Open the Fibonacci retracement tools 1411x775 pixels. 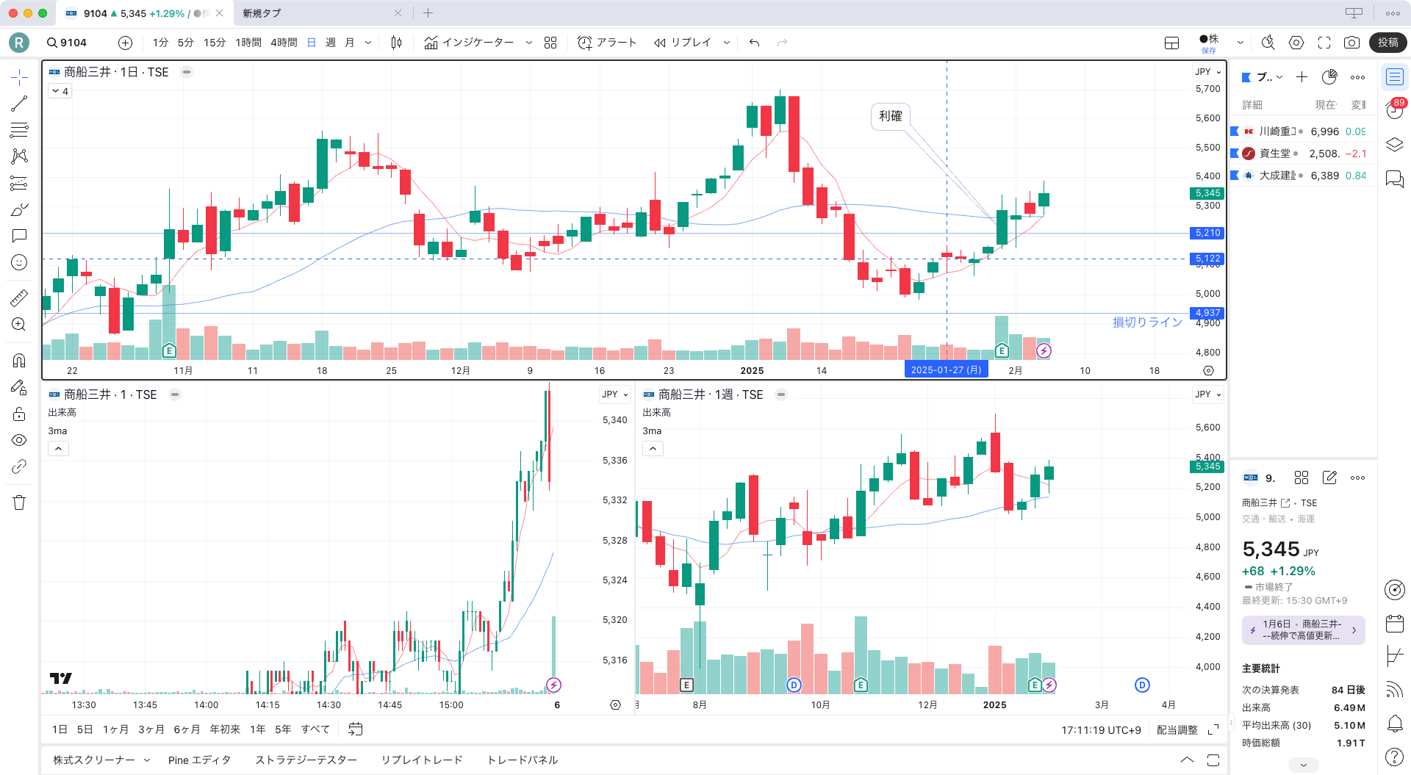[19, 130]
